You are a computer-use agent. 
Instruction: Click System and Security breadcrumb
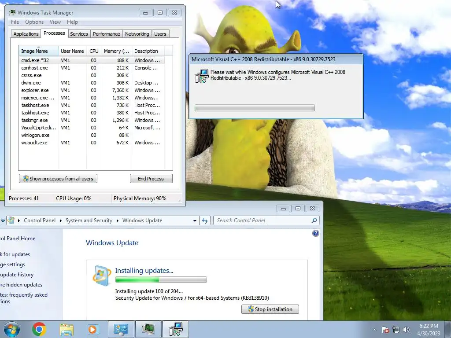89,220
